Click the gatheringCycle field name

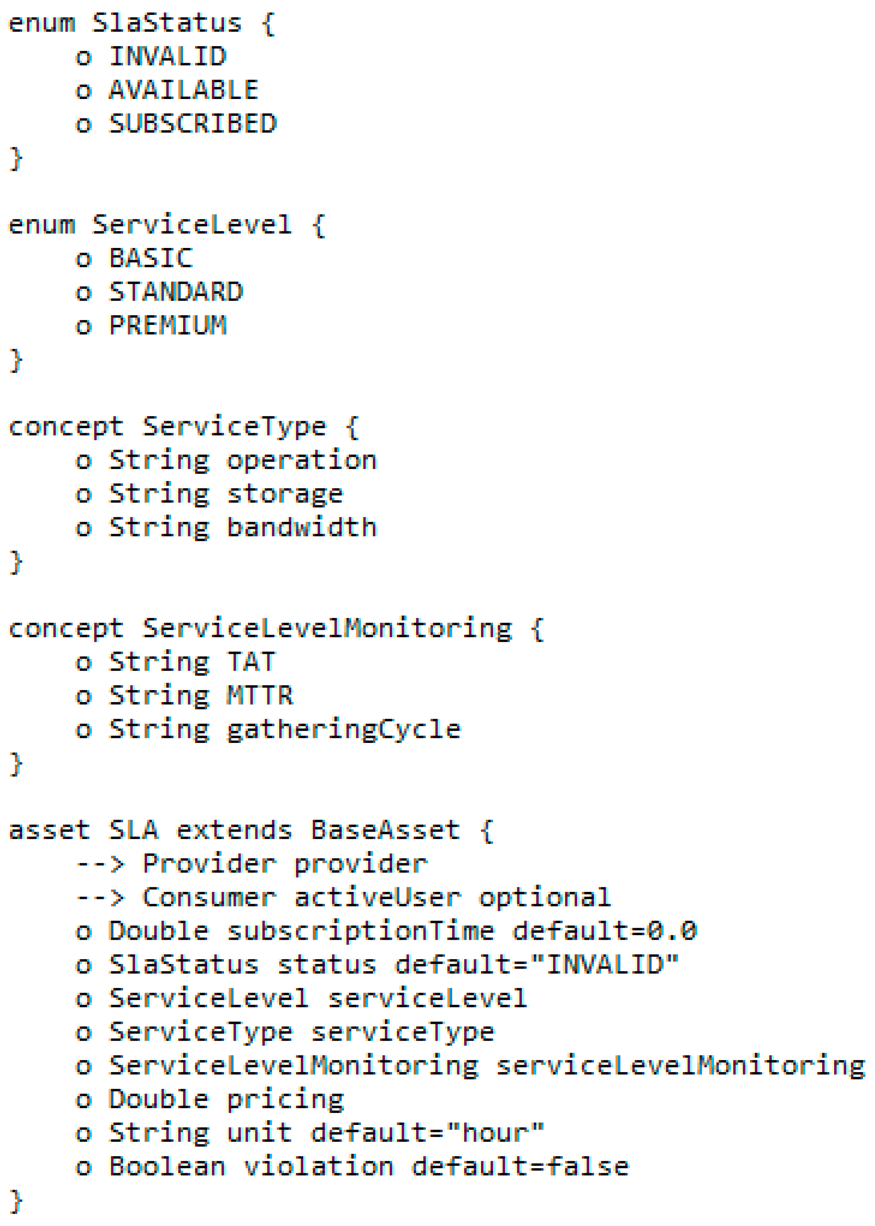[344, 729]
